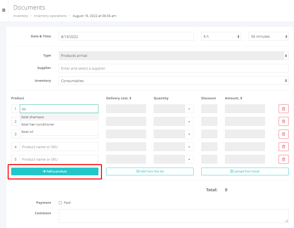
Task: Click trash icon for product row 3
Action: pyautogui.click(x=283, y=134)
